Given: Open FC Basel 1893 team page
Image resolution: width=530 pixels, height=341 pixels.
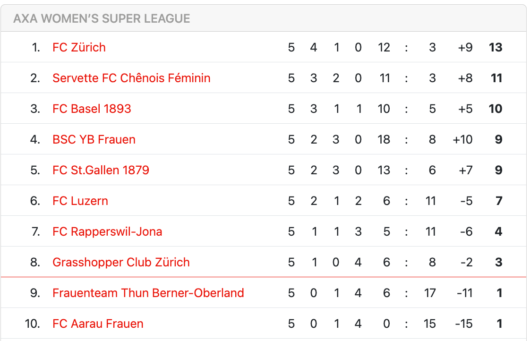Looking at the screenshot, I should [92, 109].
